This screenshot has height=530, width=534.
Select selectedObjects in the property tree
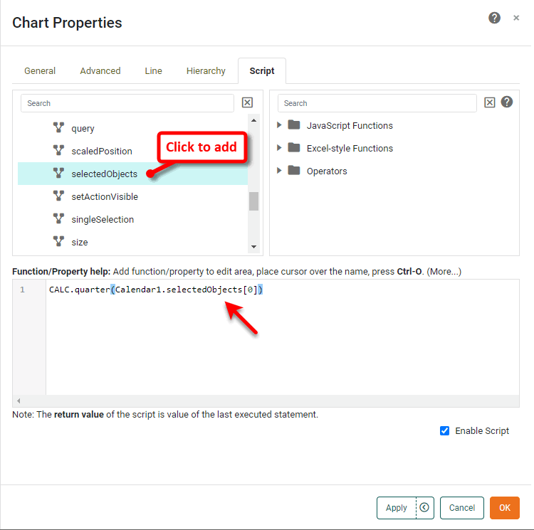[104, 174]
